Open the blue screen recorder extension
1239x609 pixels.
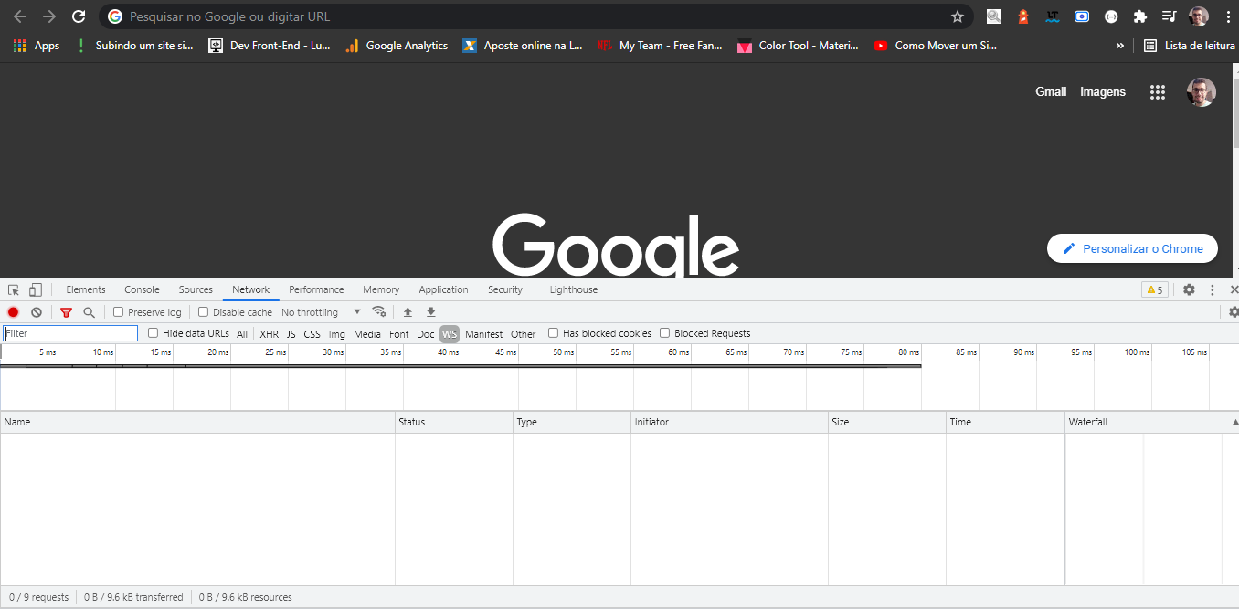pos(1082,16)
